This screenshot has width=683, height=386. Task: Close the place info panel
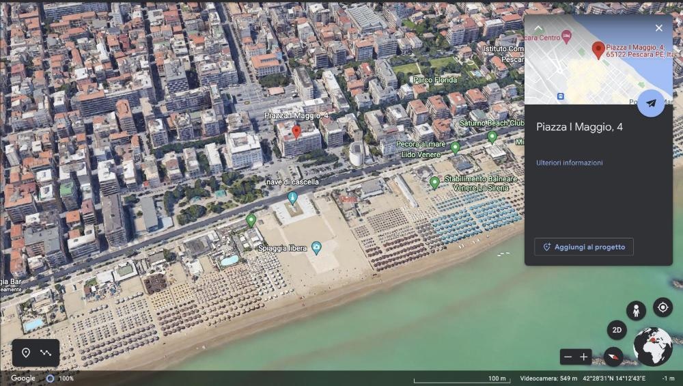point(658,28)
